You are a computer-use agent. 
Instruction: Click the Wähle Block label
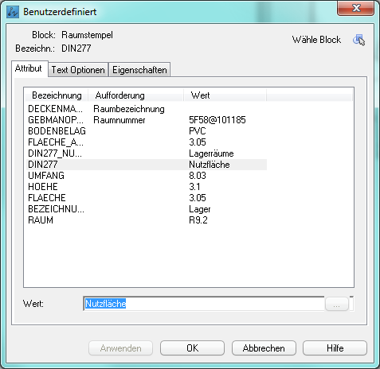pos(316,40)
